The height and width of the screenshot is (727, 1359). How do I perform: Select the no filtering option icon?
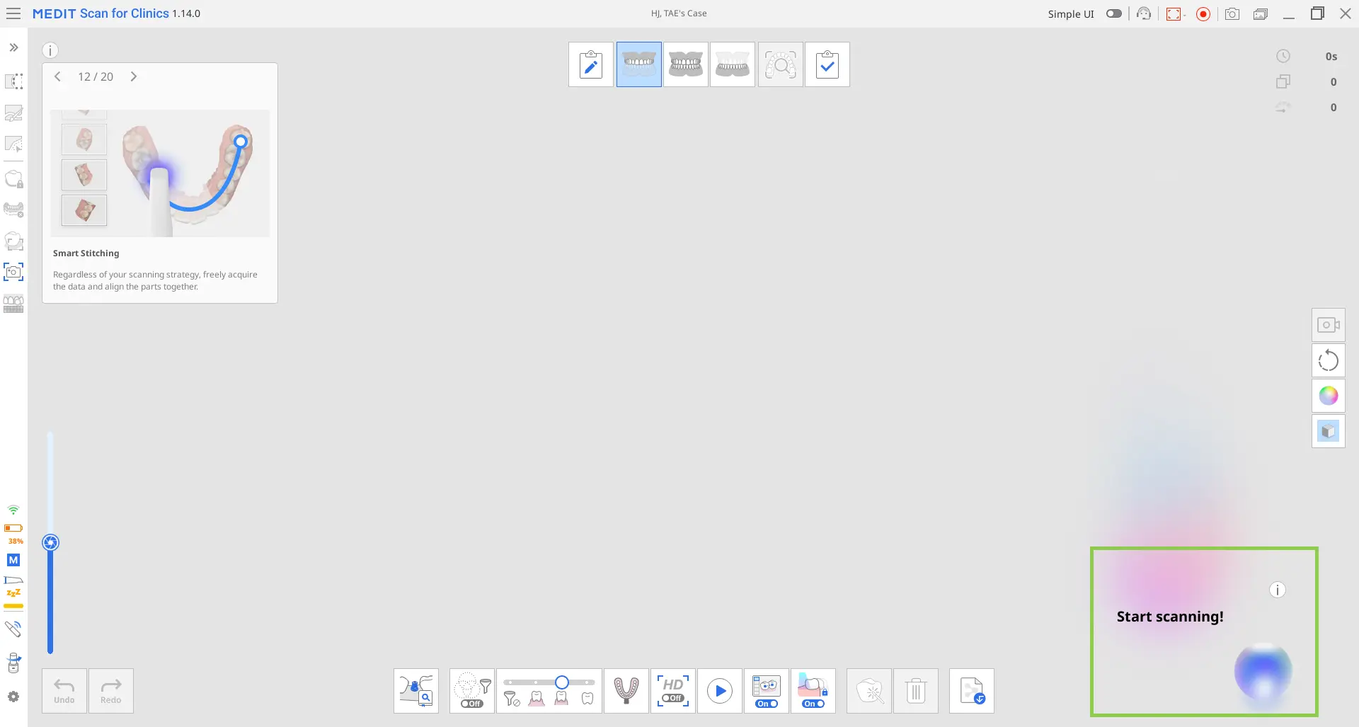point(512,699)
